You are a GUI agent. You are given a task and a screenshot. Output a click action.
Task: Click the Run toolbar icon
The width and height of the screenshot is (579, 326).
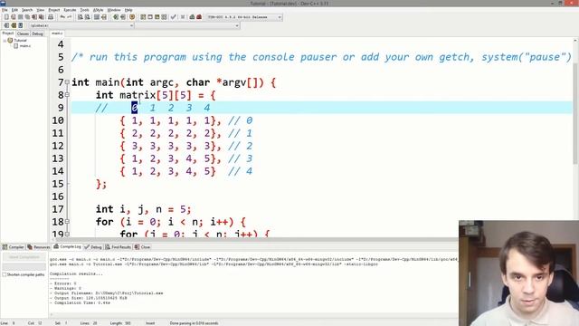[150, 17]
